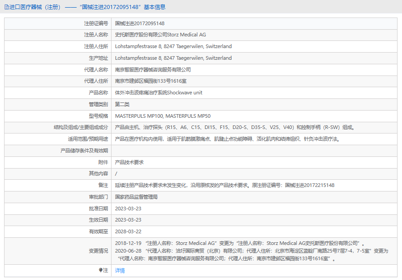Click the 批准日期 label
This screenshot has height=280, width=402.
(98, 209)
